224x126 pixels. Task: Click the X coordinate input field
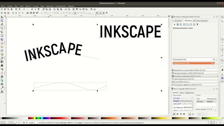point(46,13)
